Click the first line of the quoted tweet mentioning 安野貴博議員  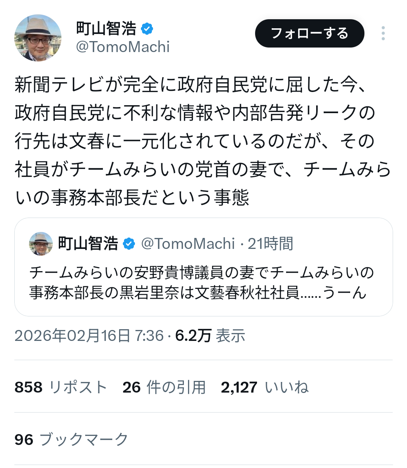click(x=202, y=273)
